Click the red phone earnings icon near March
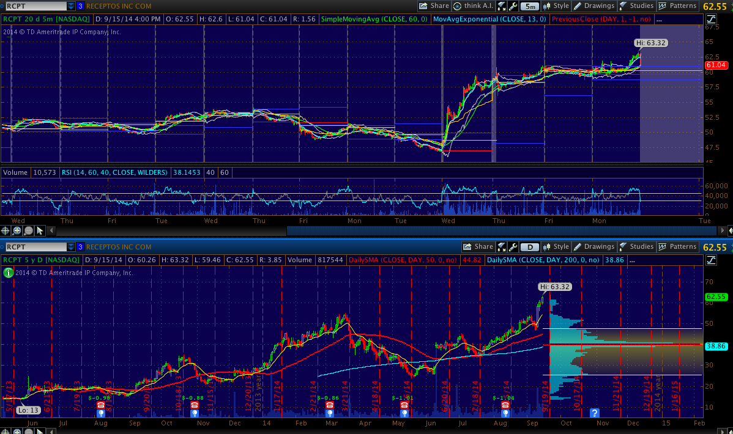The height and width of the screenshot is (434, 733). point(330,405)
